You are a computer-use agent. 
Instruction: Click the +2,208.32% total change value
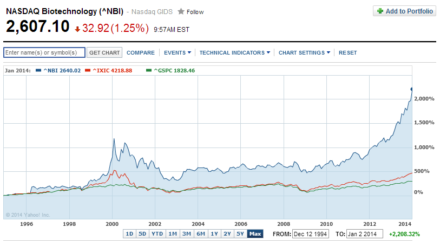404,234
